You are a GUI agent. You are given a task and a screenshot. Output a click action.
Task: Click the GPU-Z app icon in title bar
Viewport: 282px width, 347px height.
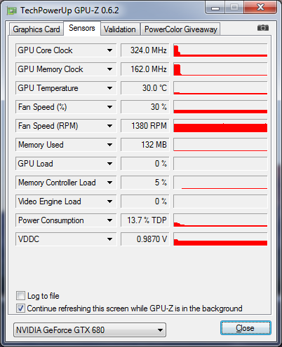12,10
